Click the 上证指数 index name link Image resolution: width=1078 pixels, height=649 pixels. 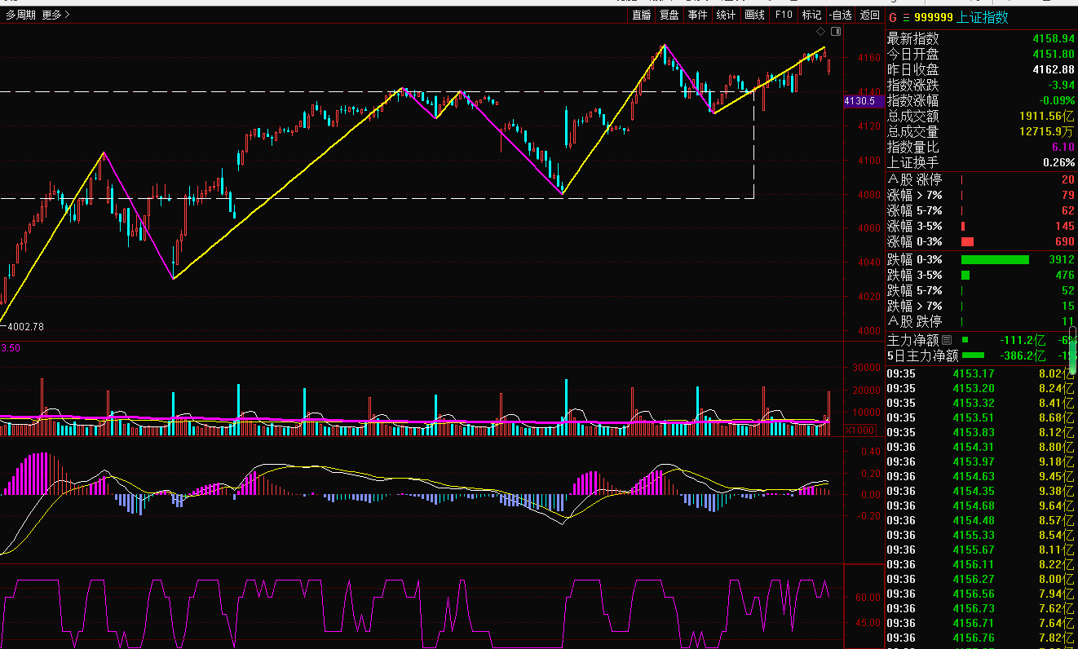983,17
